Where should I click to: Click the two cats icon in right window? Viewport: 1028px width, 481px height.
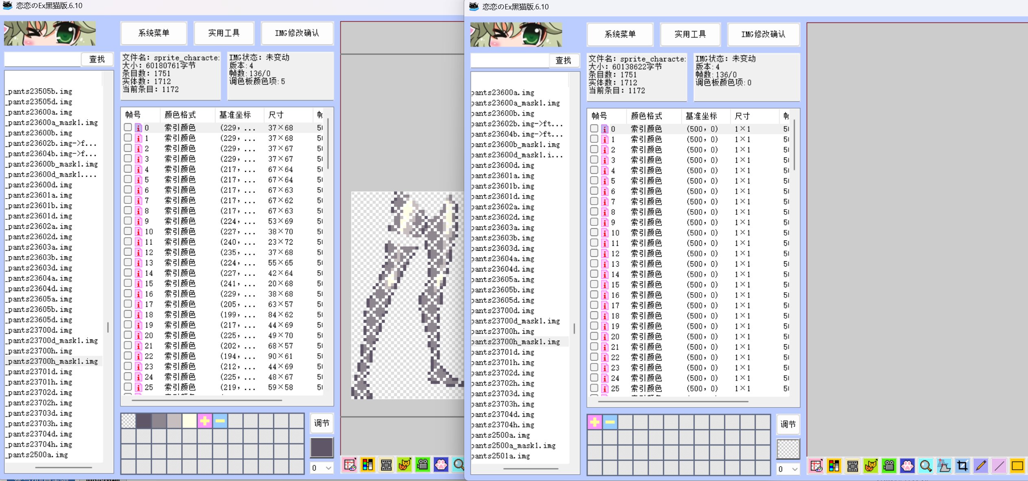click(x=871, y=466)
